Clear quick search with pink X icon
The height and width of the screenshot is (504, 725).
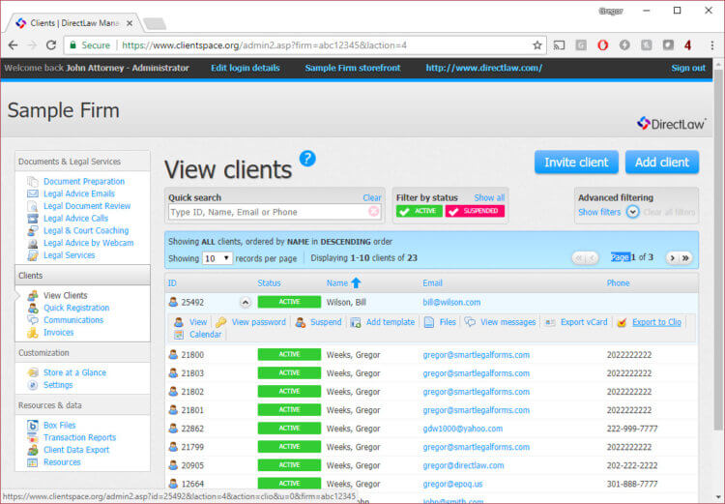(x=373, y=212)
